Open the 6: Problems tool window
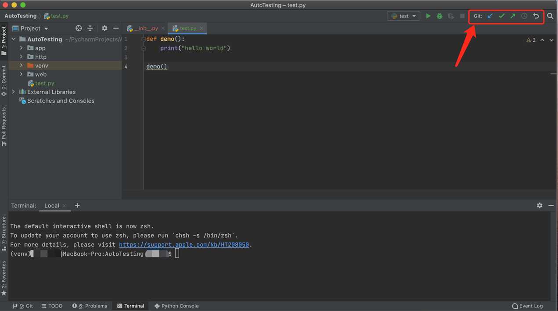The image size is (558, 311). 90,306
